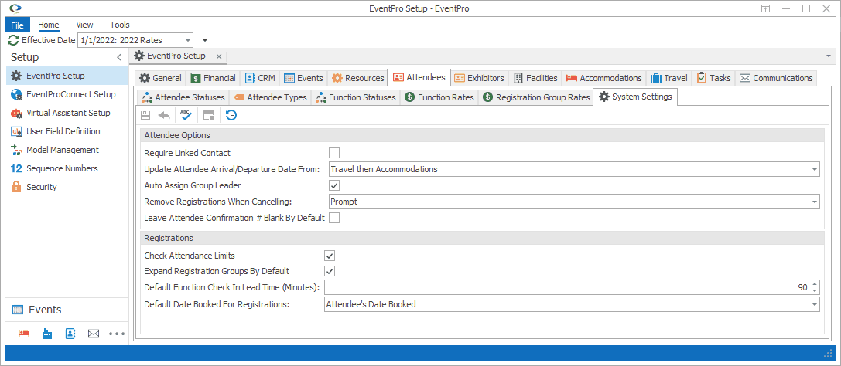The width and height of the screenshot is (841, 366).
Task: Switch to the CRM setup tab
Action: 260,78
